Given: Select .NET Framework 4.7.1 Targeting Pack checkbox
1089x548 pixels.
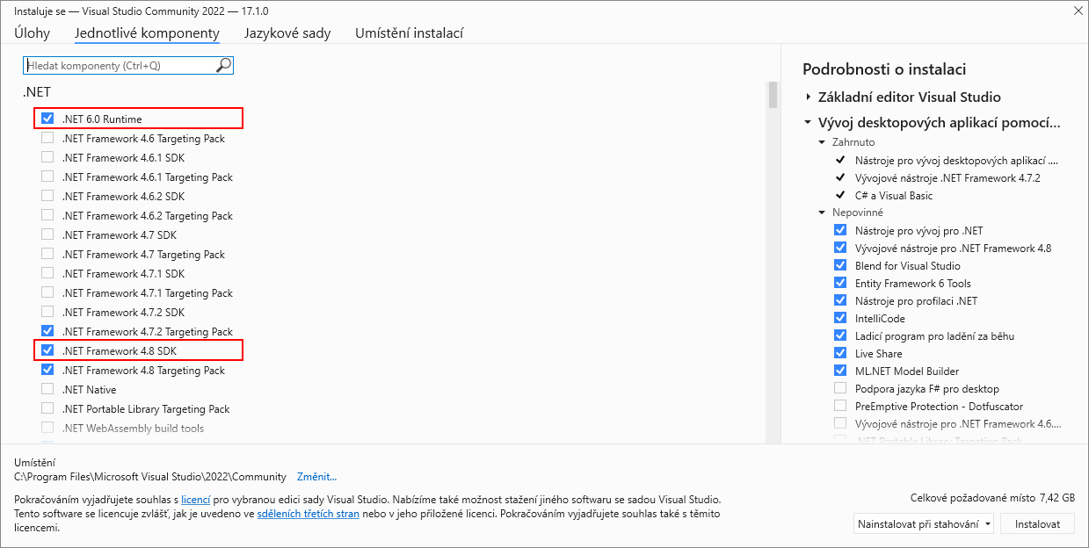Looking at the screenshot, I should (x=47, y=292).
